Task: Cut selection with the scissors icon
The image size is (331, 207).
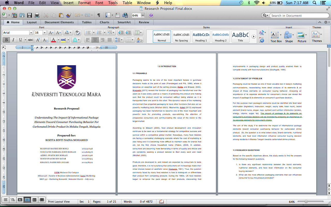Action: (46, 15)
